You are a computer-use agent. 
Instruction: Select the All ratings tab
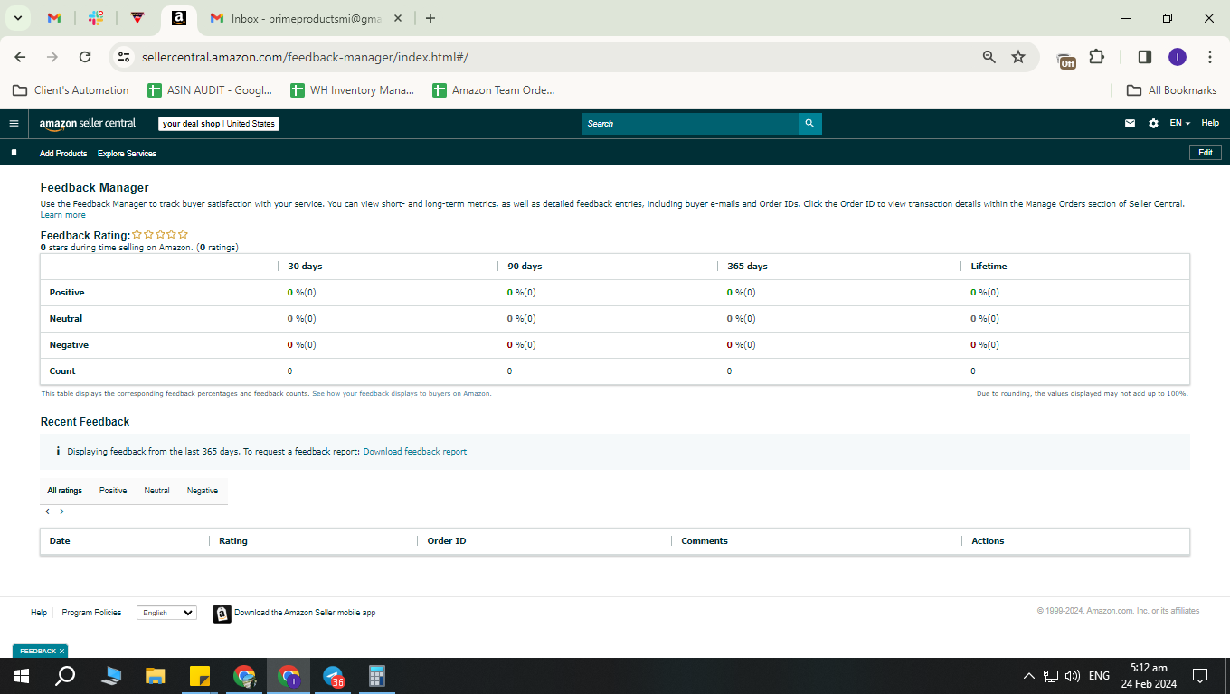coord(64,491)
